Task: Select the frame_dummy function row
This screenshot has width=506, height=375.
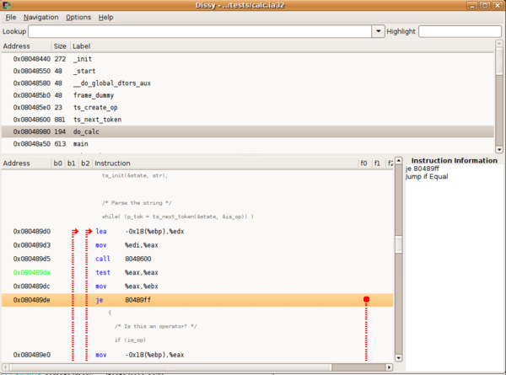Action: pos(247,95)
